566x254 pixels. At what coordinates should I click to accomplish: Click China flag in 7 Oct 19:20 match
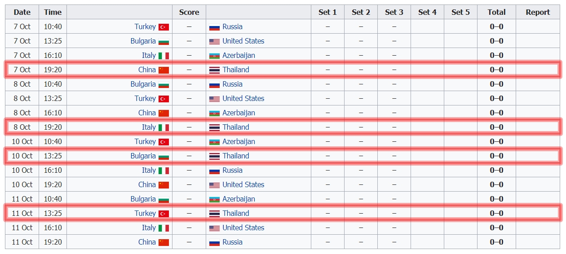pos(164,70)
